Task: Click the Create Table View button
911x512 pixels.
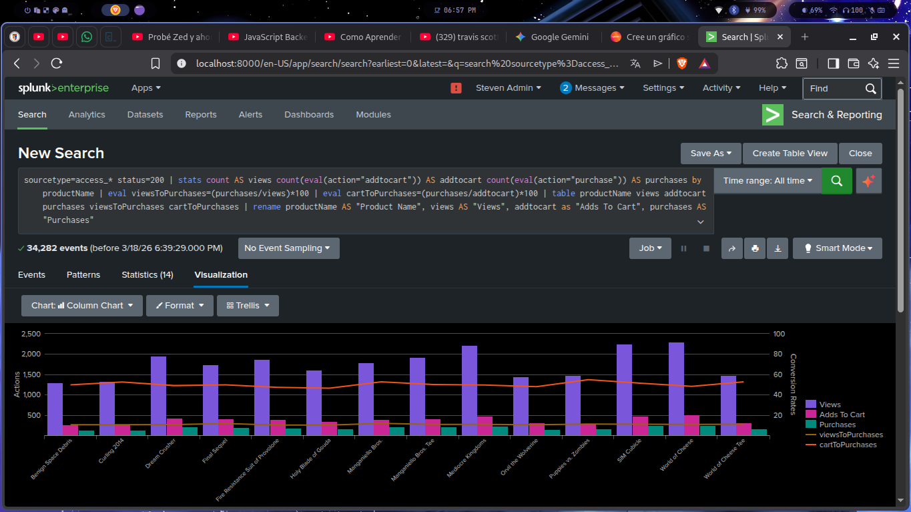Action: coord(790,154)
